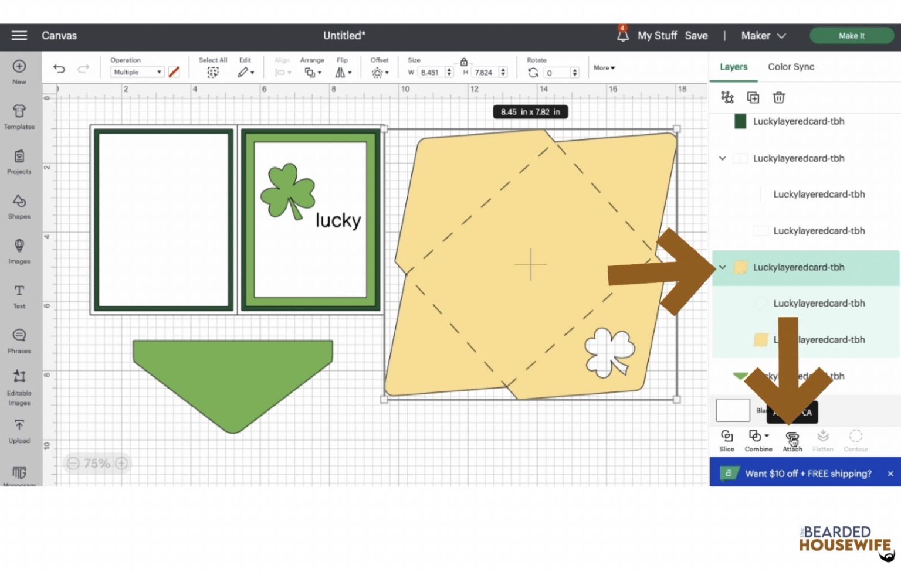Open the Maker machine dropdown
901x572 pixels.
coord(763,36)
